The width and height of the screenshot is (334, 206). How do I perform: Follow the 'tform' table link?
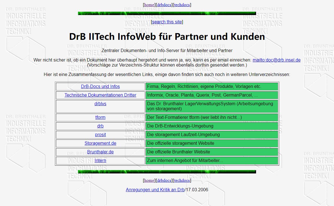pyautogui.click(x=100, y=117)
